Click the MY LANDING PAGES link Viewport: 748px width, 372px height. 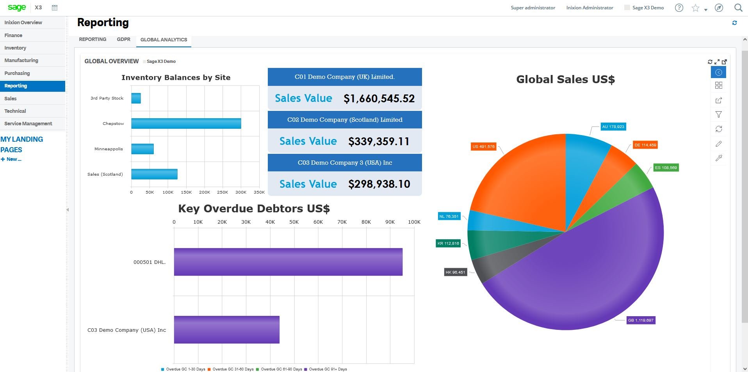tap(21, 144)
